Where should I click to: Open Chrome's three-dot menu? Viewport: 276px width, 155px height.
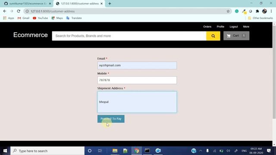click(x=271, y=11)
